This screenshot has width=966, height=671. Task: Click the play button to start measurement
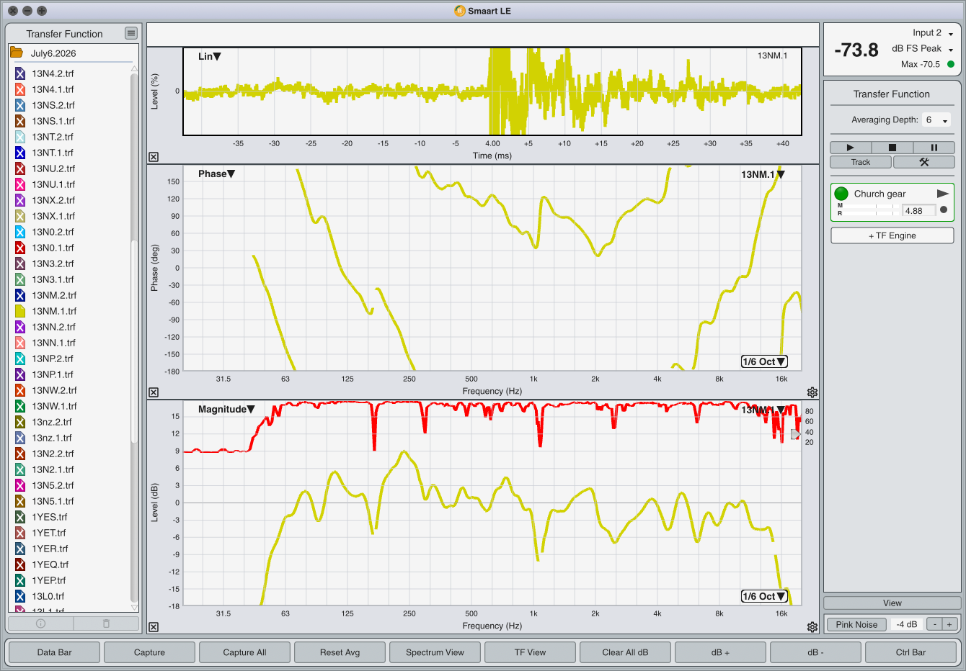pos(850,148)
